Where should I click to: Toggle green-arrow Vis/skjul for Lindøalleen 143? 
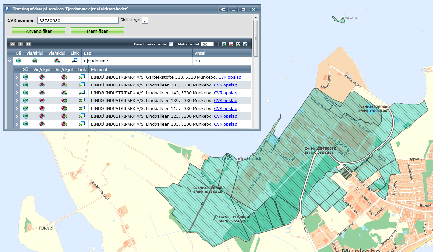pyautogui.click(x=64, y=93)
